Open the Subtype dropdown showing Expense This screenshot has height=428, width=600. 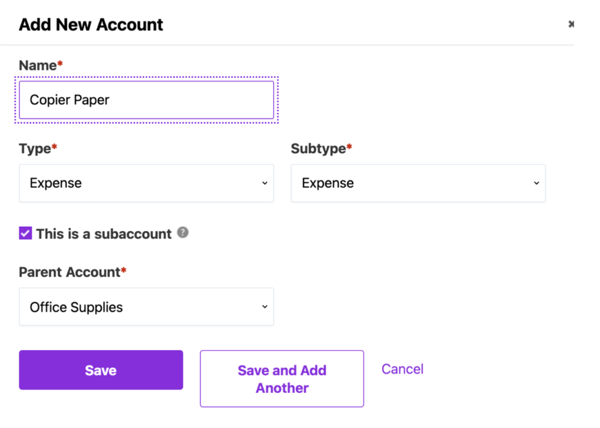tap(418, 183)
